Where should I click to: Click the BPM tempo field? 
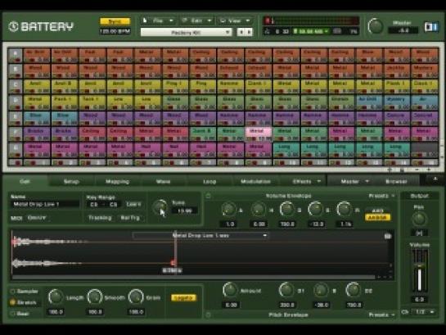(115, 31)
